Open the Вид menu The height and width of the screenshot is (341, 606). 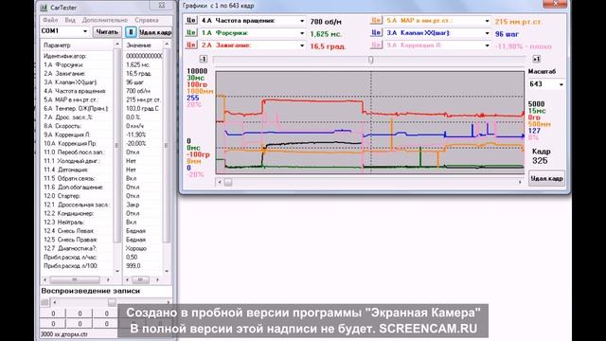click(70, 20)
